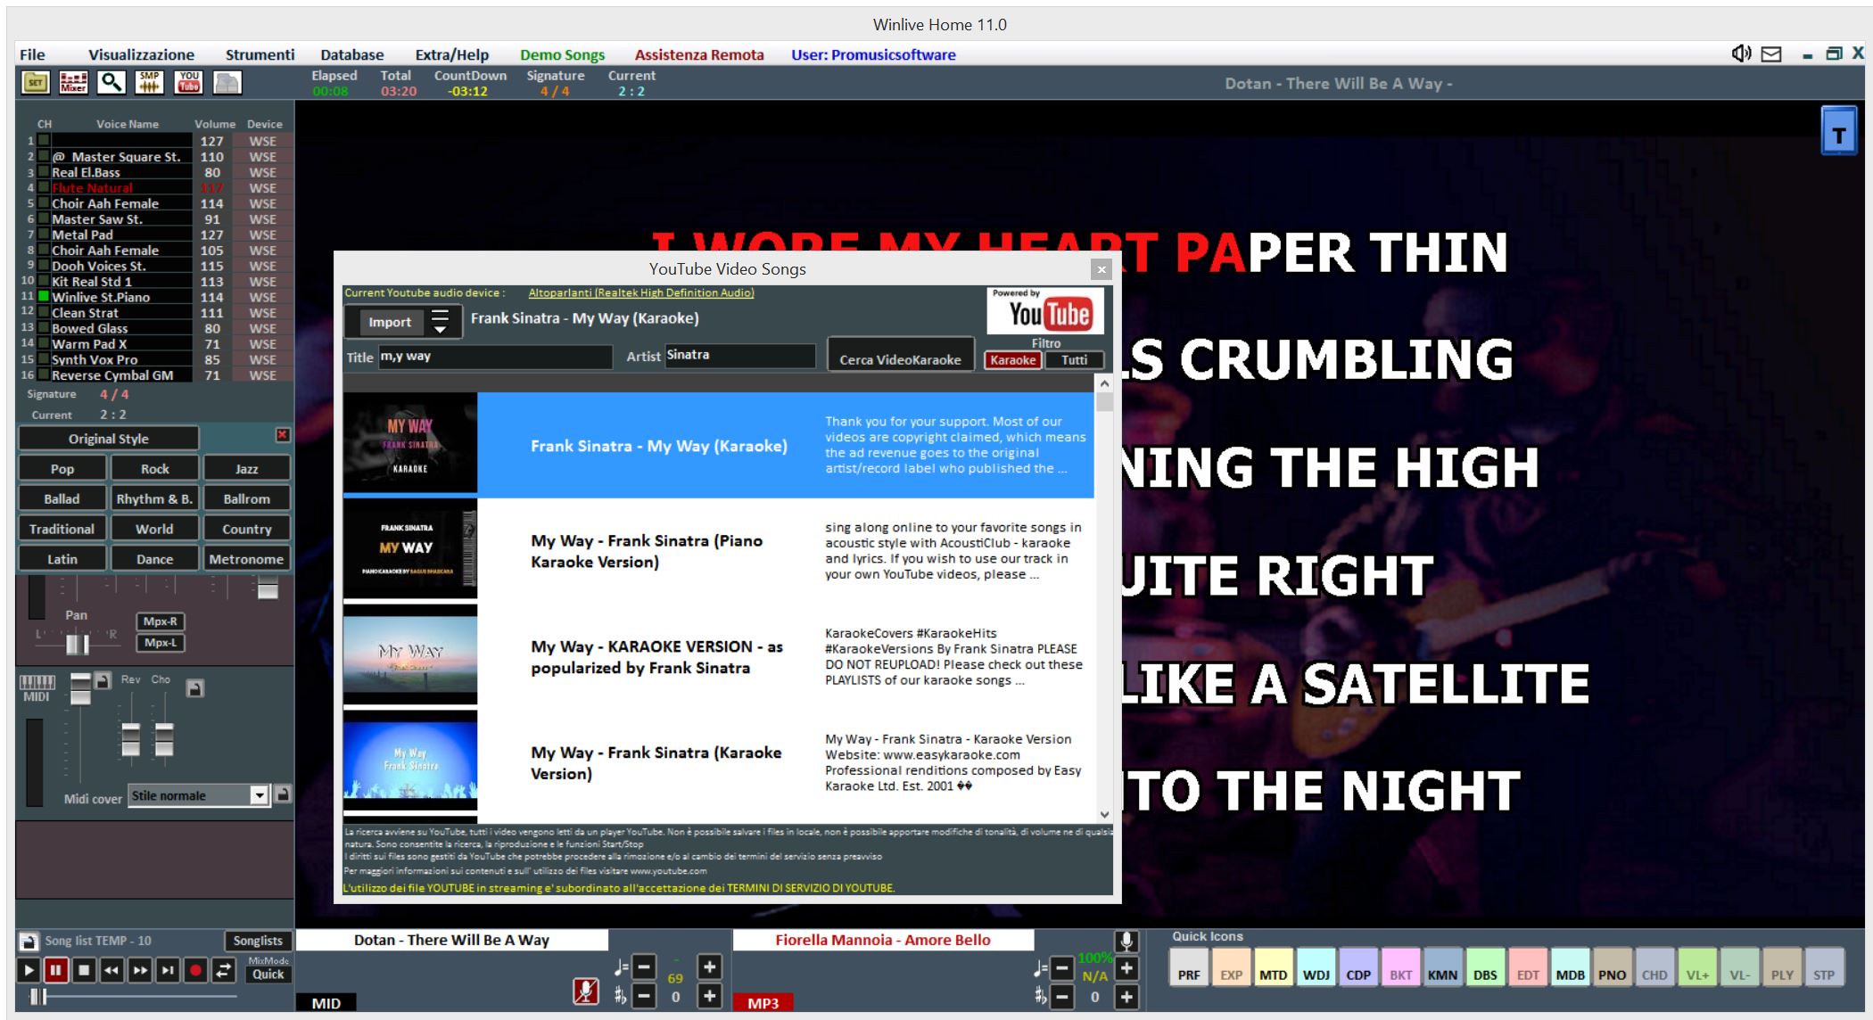Open the Midi cover Stile normale dropdown
This screenshot has width=1873, height=1020.
pyautogui.click(x=259, y=795)
